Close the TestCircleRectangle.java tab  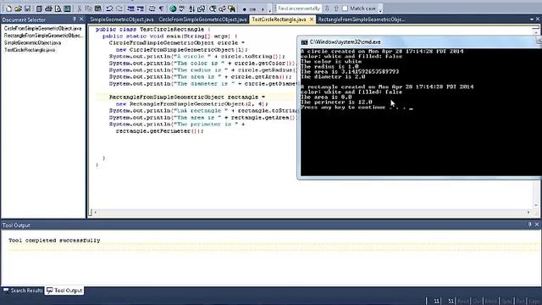coord(312,19)
